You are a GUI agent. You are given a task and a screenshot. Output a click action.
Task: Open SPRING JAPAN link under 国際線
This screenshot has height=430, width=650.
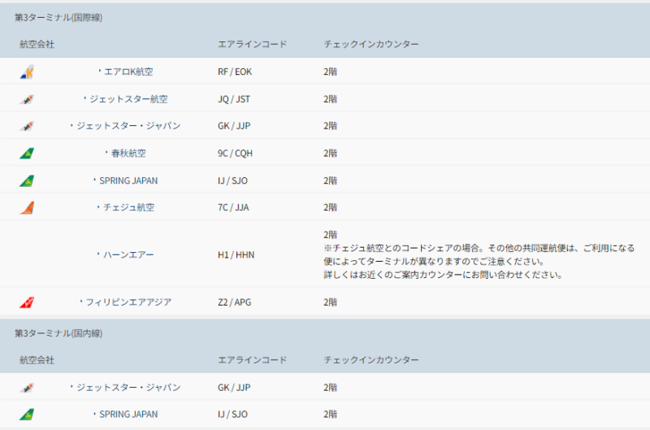[x=128, y=180]
